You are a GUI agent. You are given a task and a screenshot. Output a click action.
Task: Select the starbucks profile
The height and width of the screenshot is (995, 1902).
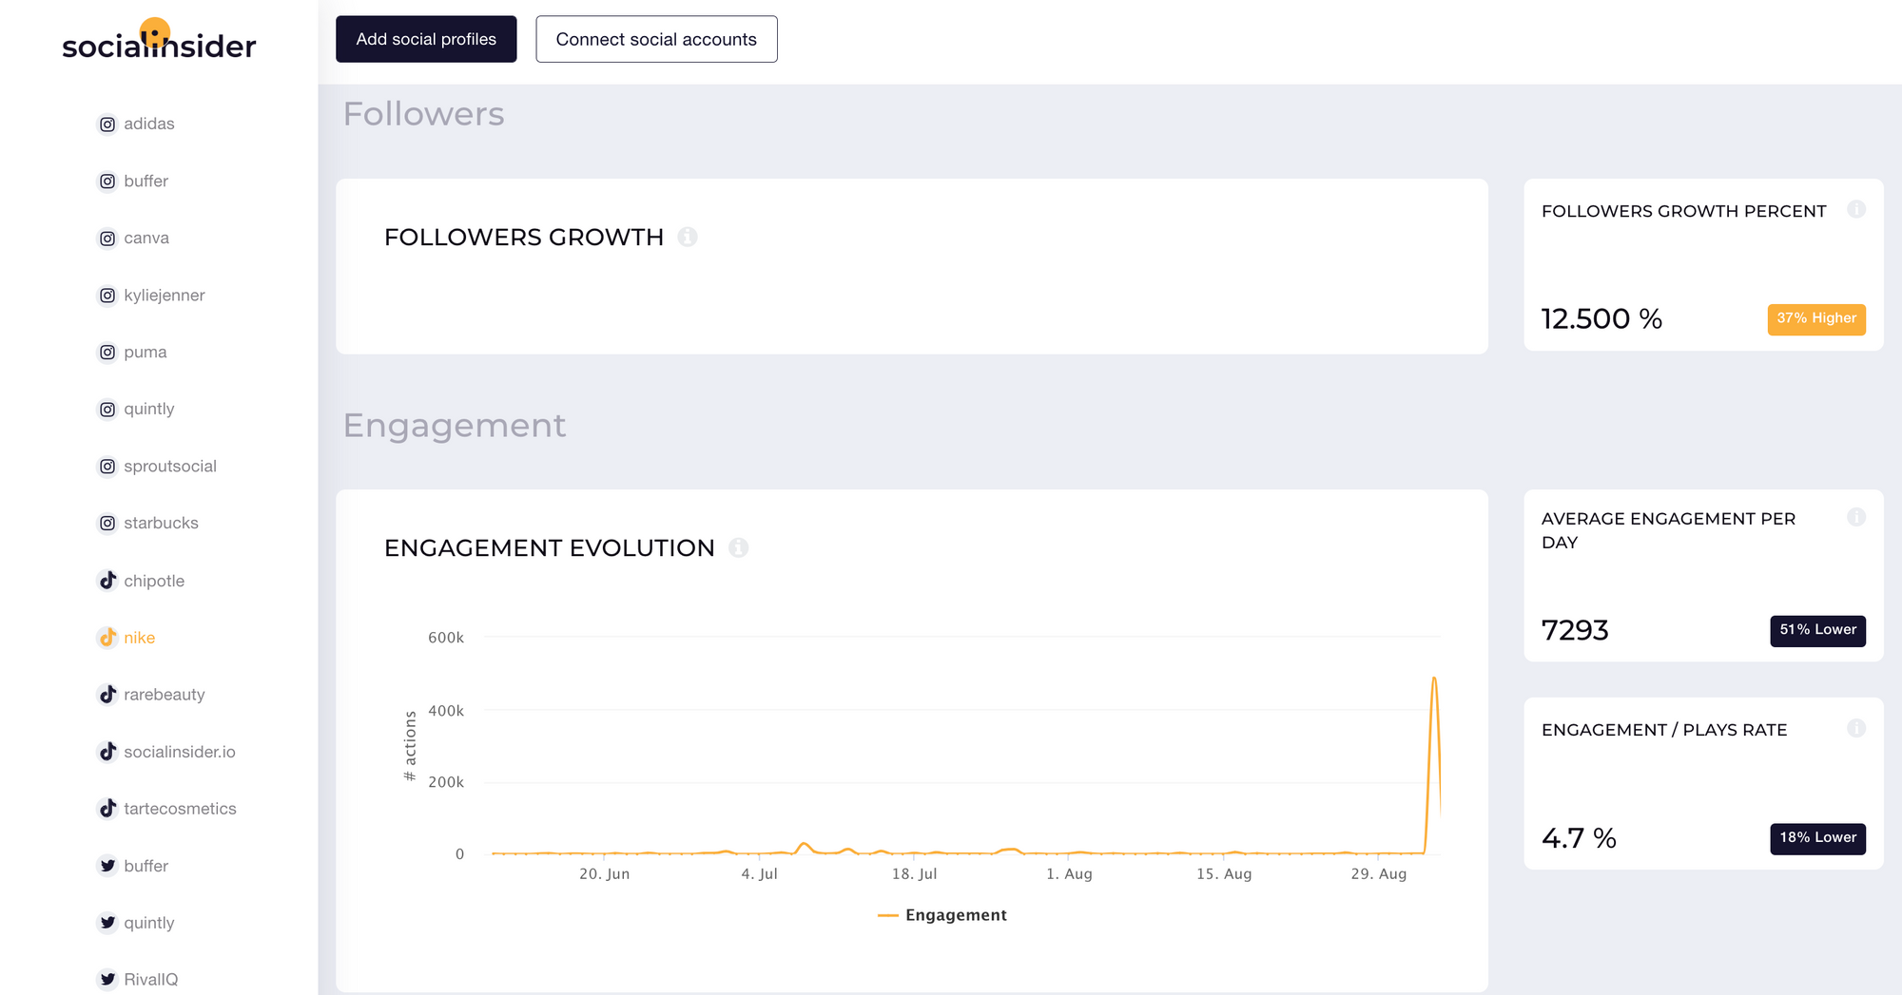point(162,523)
